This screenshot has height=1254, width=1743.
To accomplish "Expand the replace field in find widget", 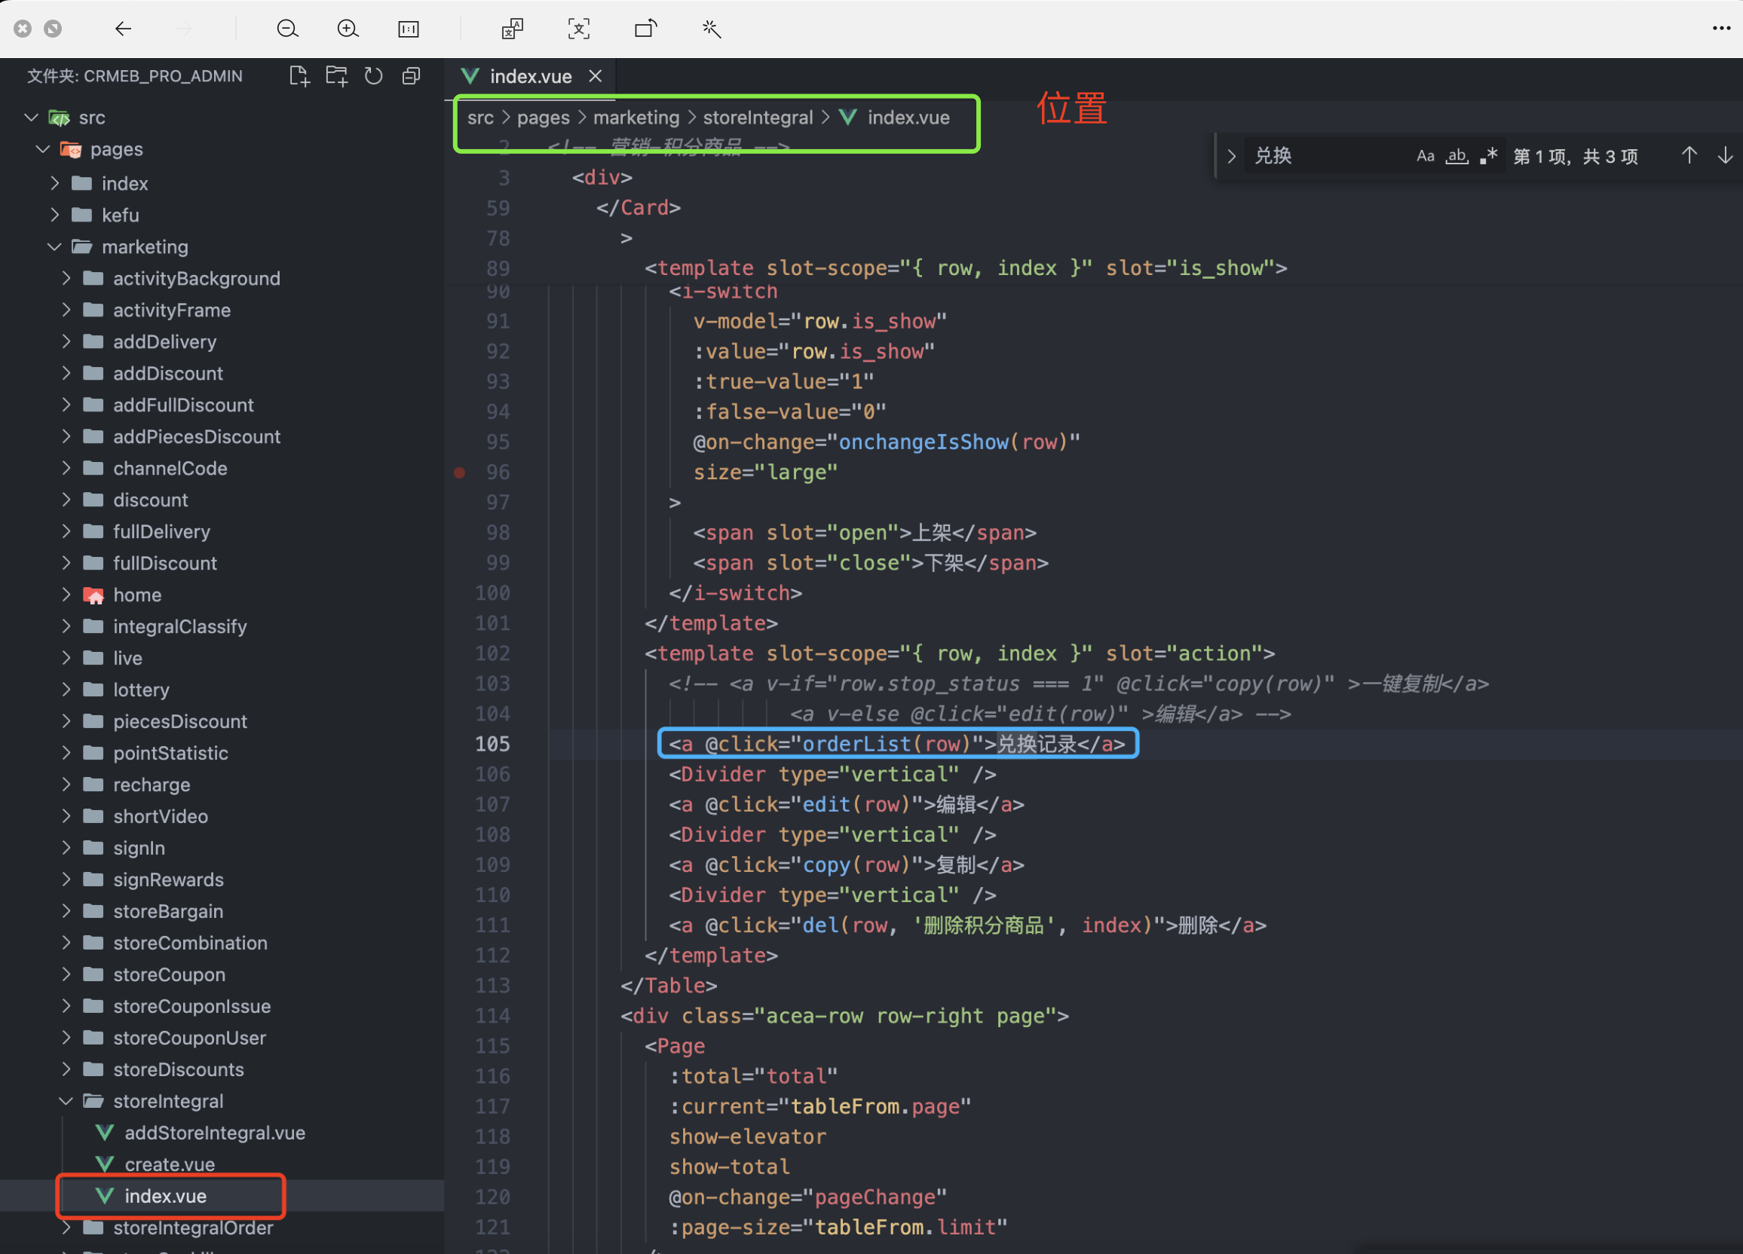I will (x=1231, y=156).
